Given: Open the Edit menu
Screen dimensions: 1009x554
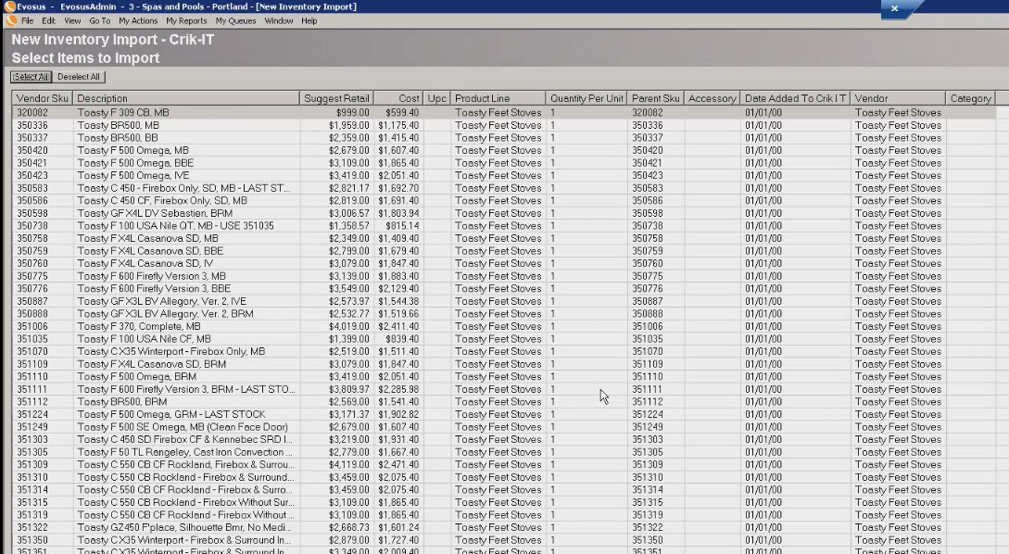Looking at the screenshot, I should point(49,20).
